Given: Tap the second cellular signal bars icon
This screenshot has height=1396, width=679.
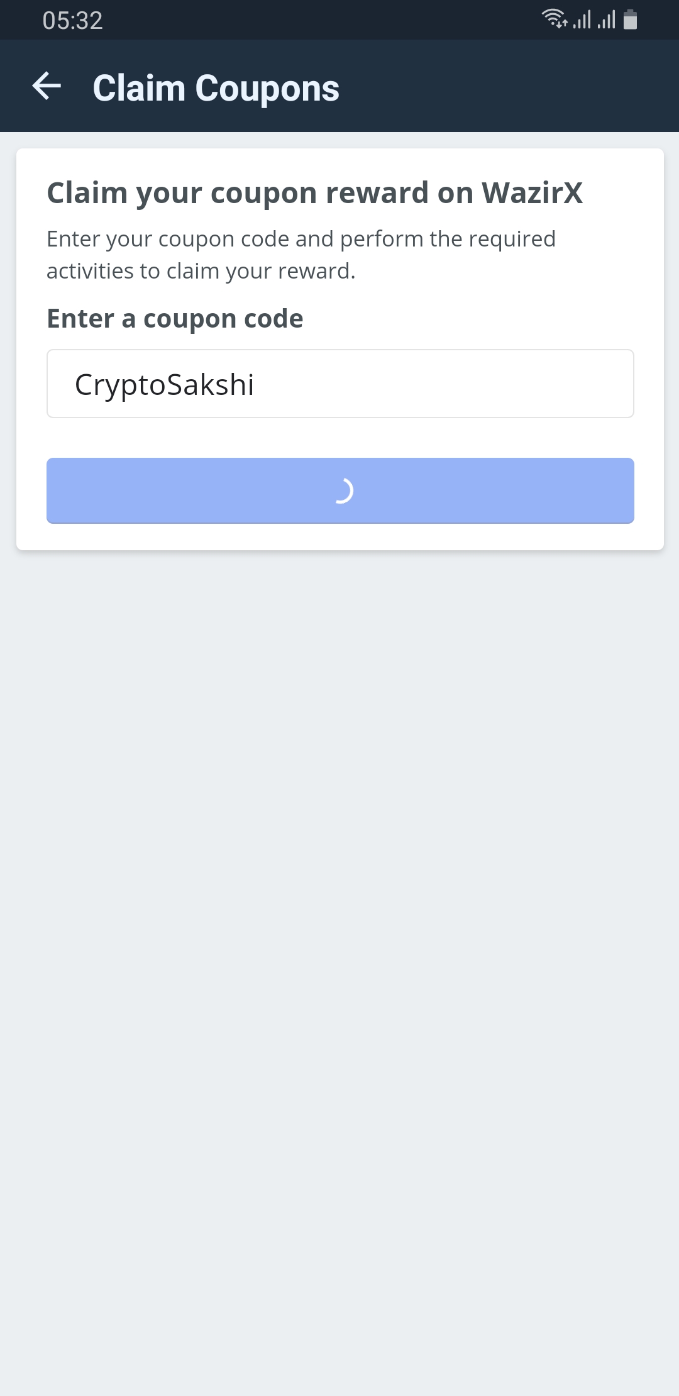Looking at the screenshot, I should pyautogui.click(x=607, y=19).
